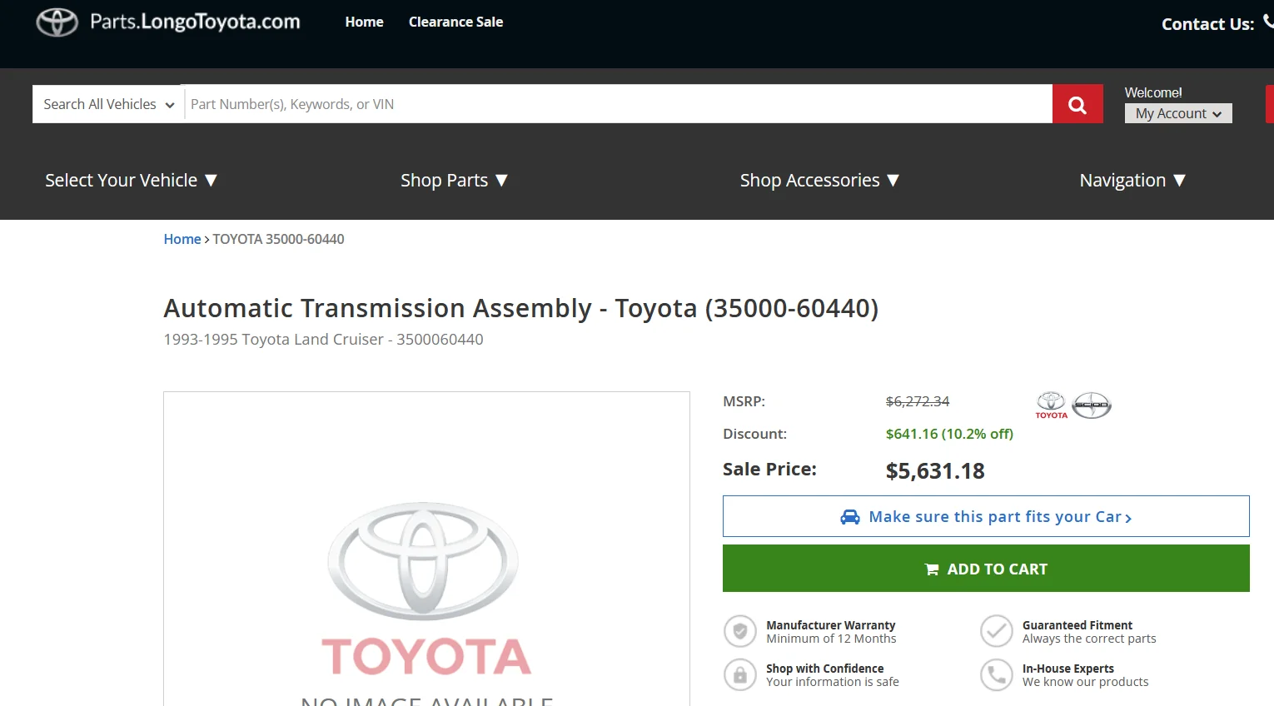
Task: Click the Add to Cart button
Action: (986, 569)
